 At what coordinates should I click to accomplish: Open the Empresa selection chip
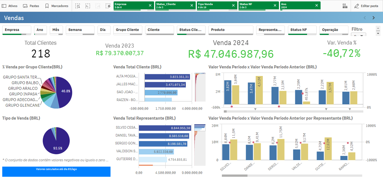point(130,6)
